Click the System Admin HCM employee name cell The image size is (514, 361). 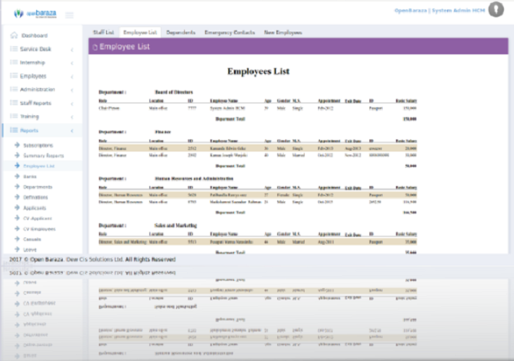coord(227,108)
